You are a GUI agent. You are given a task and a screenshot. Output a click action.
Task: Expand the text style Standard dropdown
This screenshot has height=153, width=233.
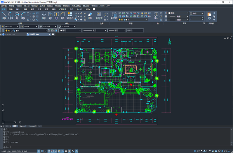coord(10,26)
